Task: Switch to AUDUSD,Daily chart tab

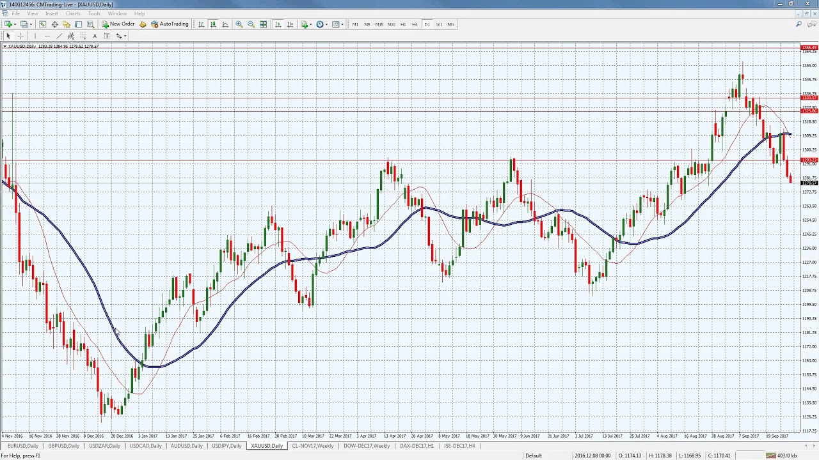Action: pyautogui.click(x=186, y=446)
